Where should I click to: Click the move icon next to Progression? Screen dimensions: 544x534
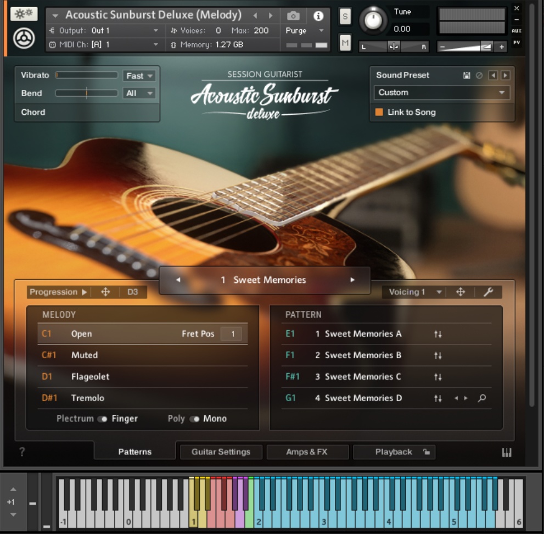click(x=105, y=292)
